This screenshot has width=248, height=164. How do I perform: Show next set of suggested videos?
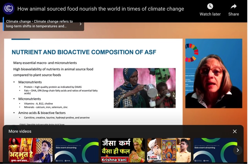(238, 150)
